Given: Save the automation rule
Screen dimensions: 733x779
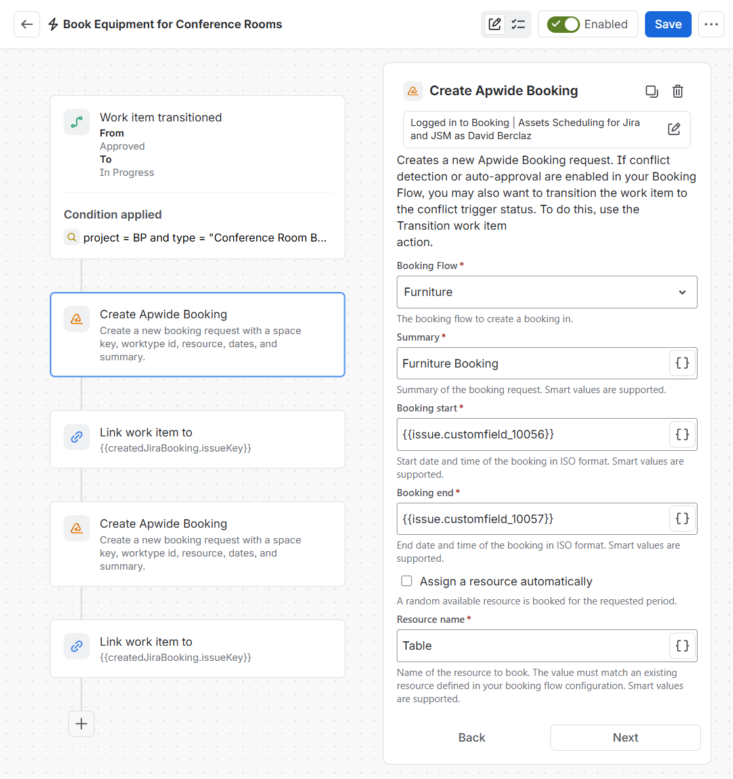Looking at the screenshot, I should (668, 24).
